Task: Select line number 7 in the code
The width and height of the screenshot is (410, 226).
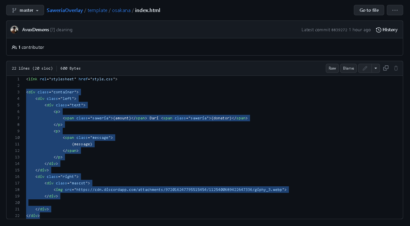Action: click(18, 118)
